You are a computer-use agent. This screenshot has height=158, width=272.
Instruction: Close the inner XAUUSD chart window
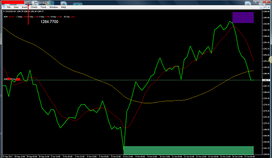coord(269,7)
